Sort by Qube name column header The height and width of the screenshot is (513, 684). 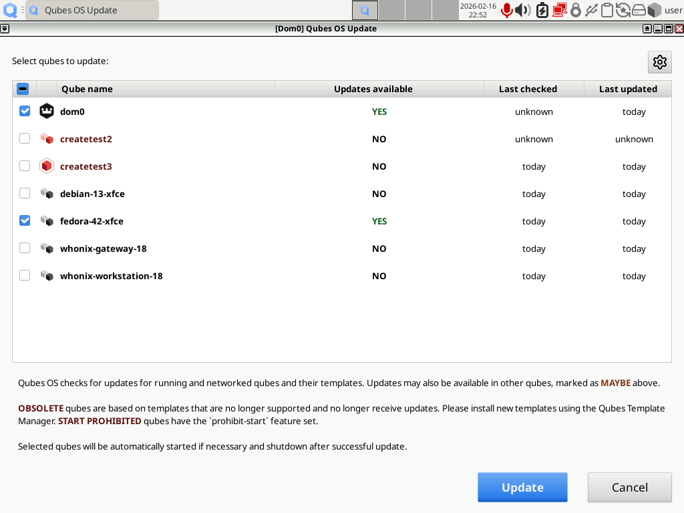point(166,89)
